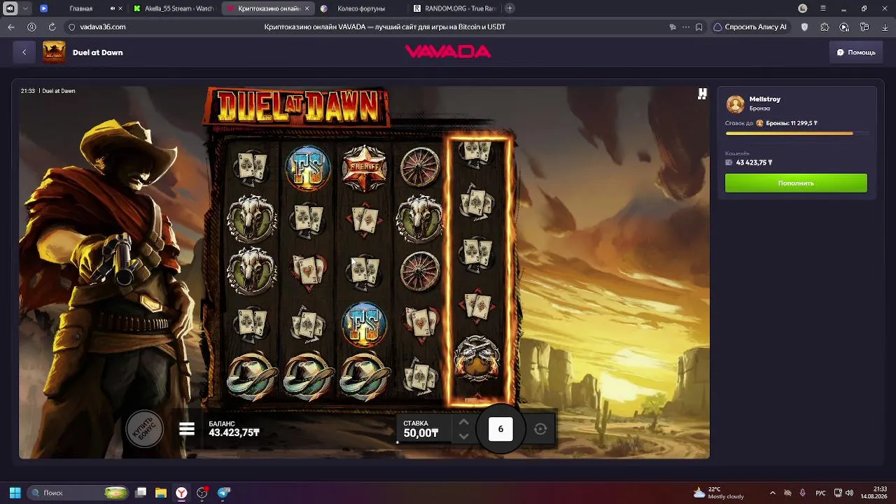Open the weather widget showing 22°C
This screenshot has height=504, width=896.
pos(718,493)
